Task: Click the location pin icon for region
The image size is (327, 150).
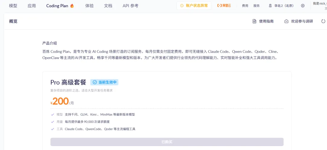Action: pos(270,6)
